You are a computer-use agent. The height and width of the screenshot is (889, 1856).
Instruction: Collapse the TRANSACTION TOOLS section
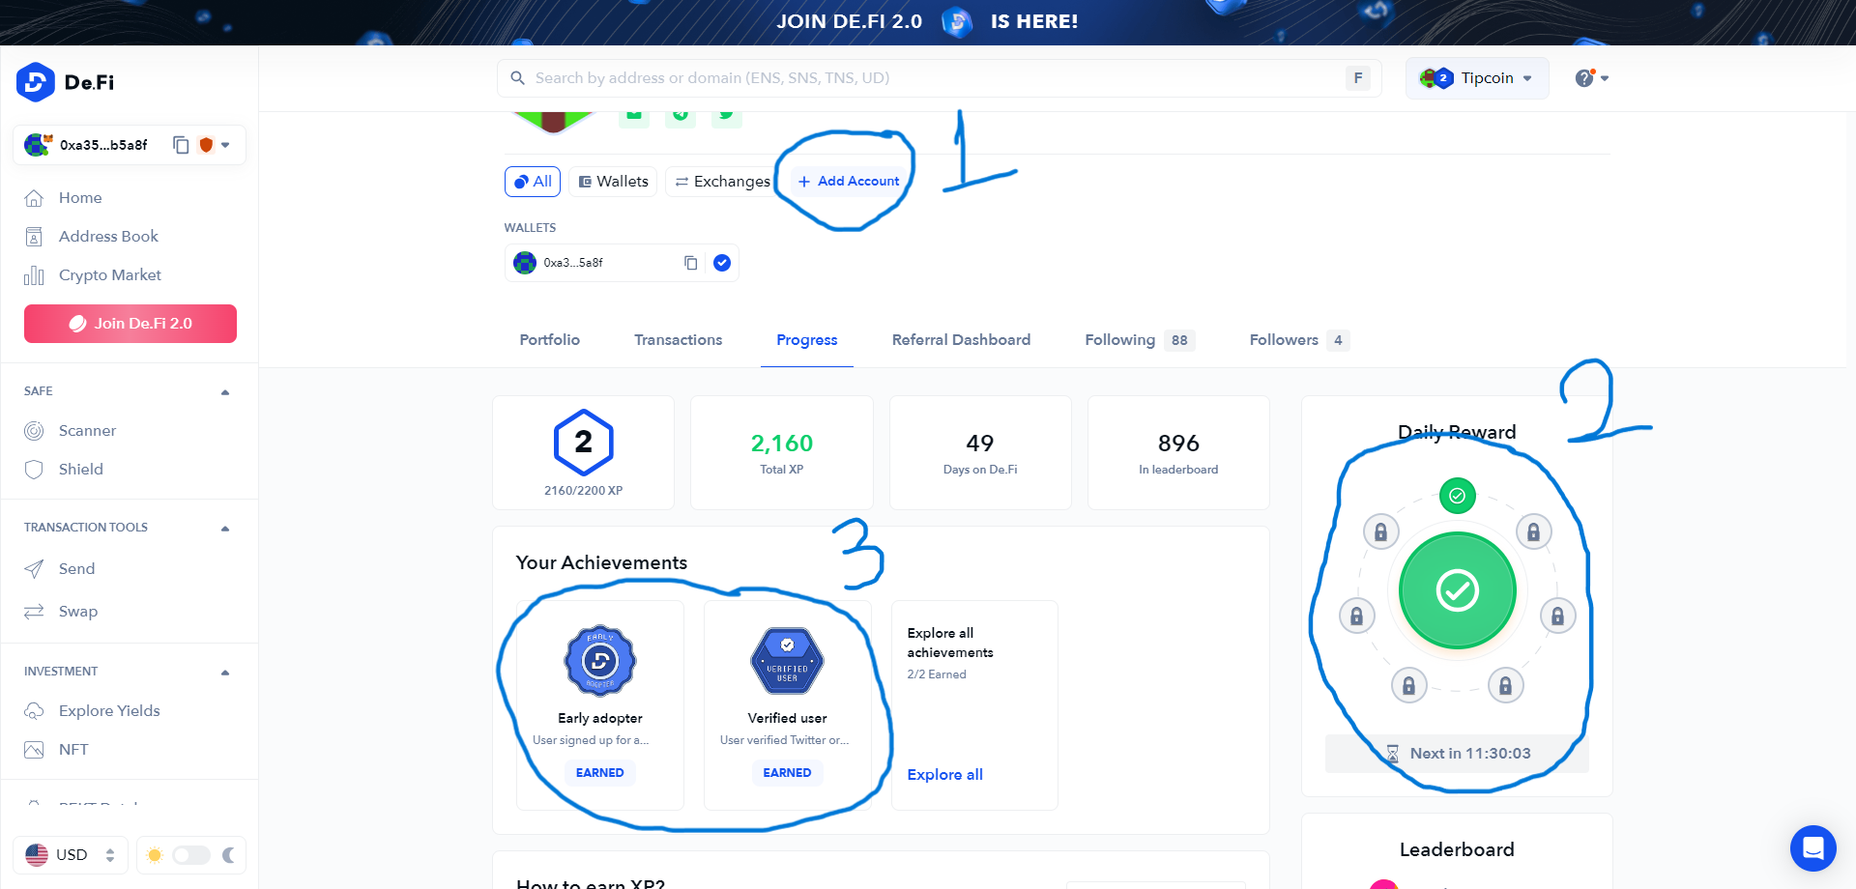click(225, 529)
